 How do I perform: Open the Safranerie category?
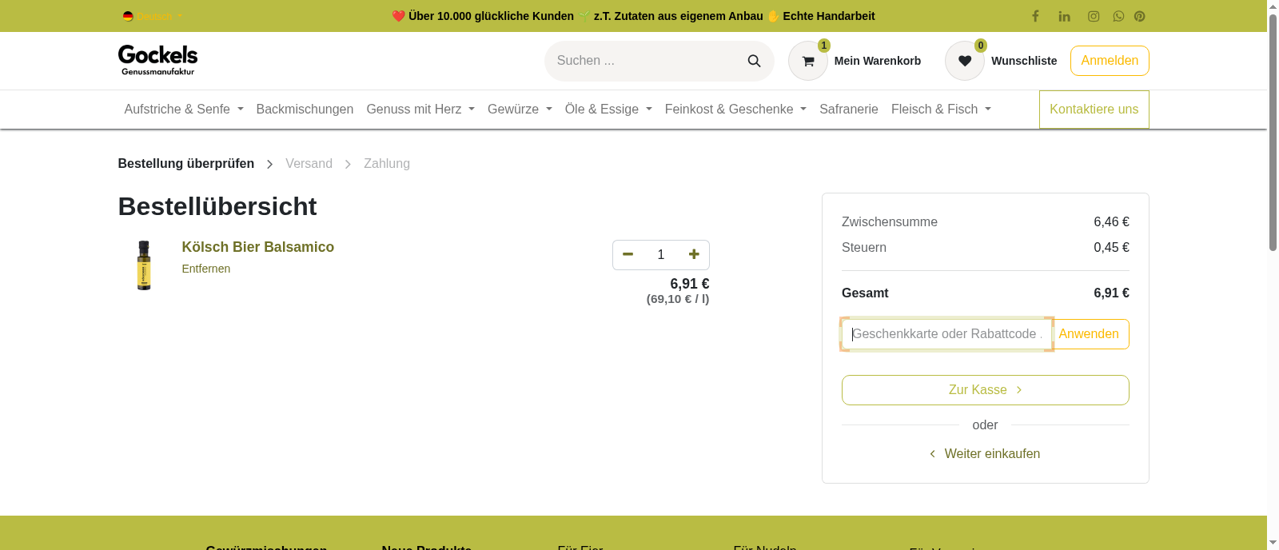click(x=849, y=110)
